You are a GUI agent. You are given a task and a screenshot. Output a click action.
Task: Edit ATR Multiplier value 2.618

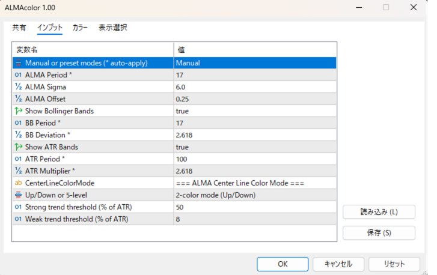pyautogui.click(x=255, y=171)
